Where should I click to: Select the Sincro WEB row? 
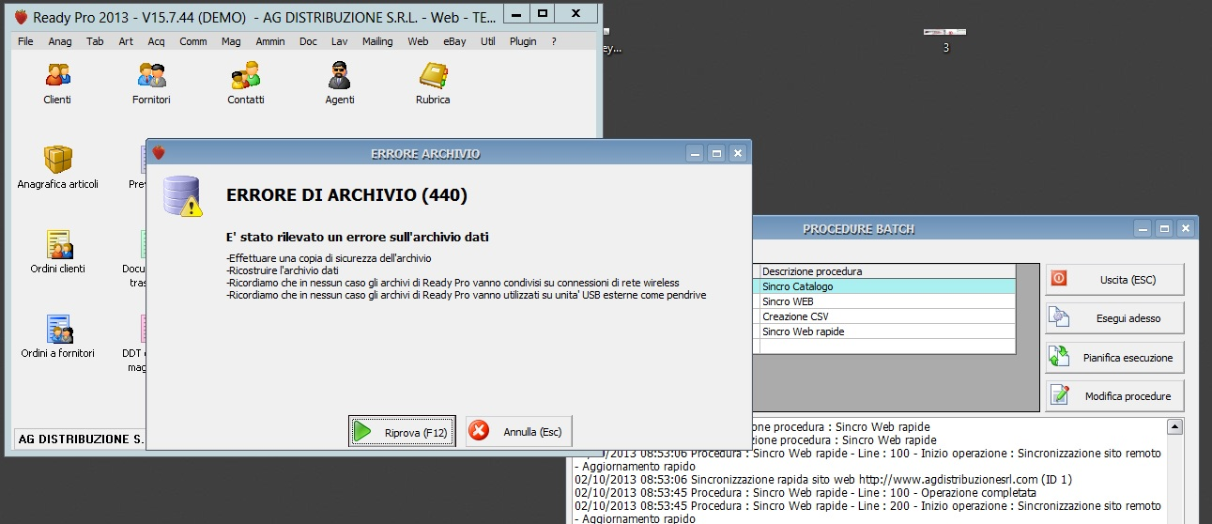[x=887, y=301]
